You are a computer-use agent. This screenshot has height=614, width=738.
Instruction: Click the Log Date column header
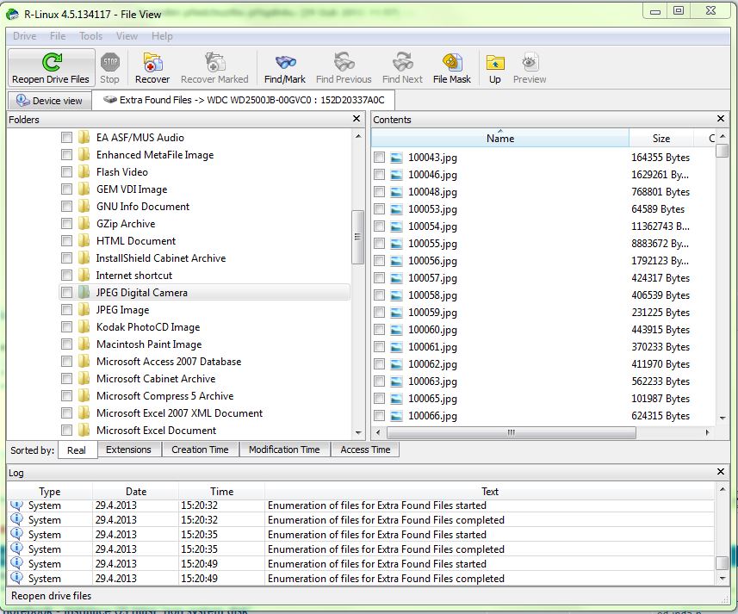point(136,491)
